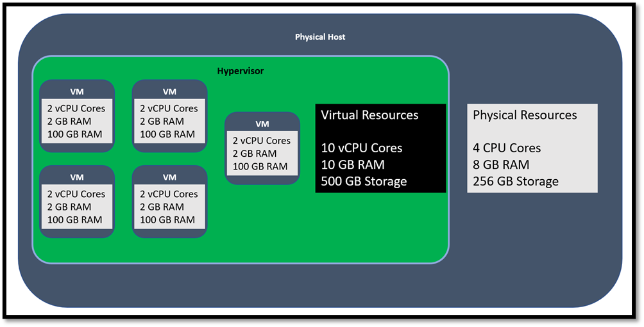Select the "500 GB Storage" text line
Viewport: 644px width, 327px height.
click(364, 181)
